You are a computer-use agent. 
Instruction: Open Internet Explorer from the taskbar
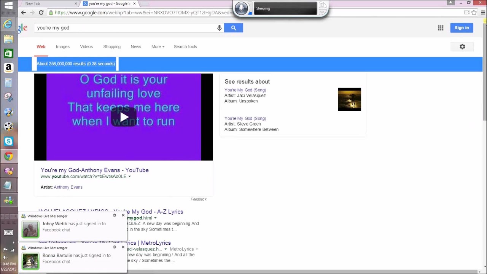coord(8,24)
